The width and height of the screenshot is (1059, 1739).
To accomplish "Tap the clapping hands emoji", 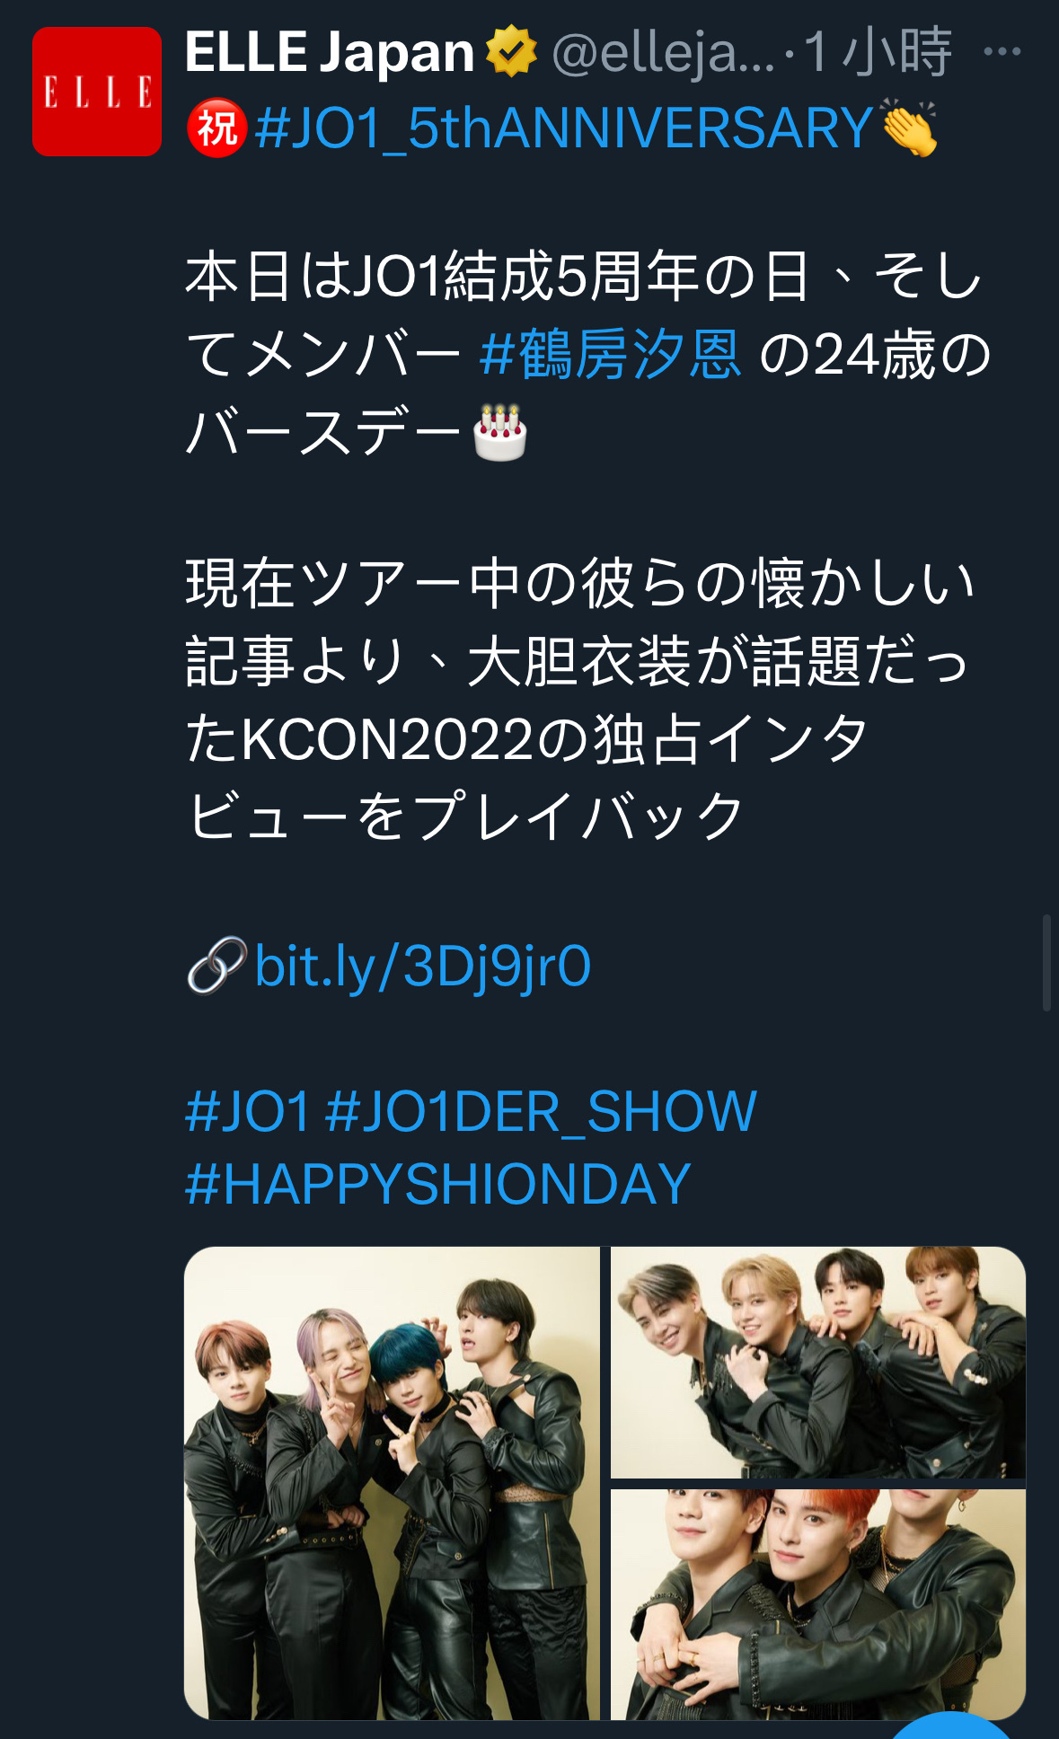I will 909,128.
